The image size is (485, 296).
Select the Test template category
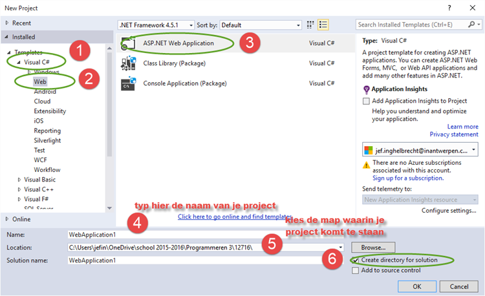[x=39, y=150]
